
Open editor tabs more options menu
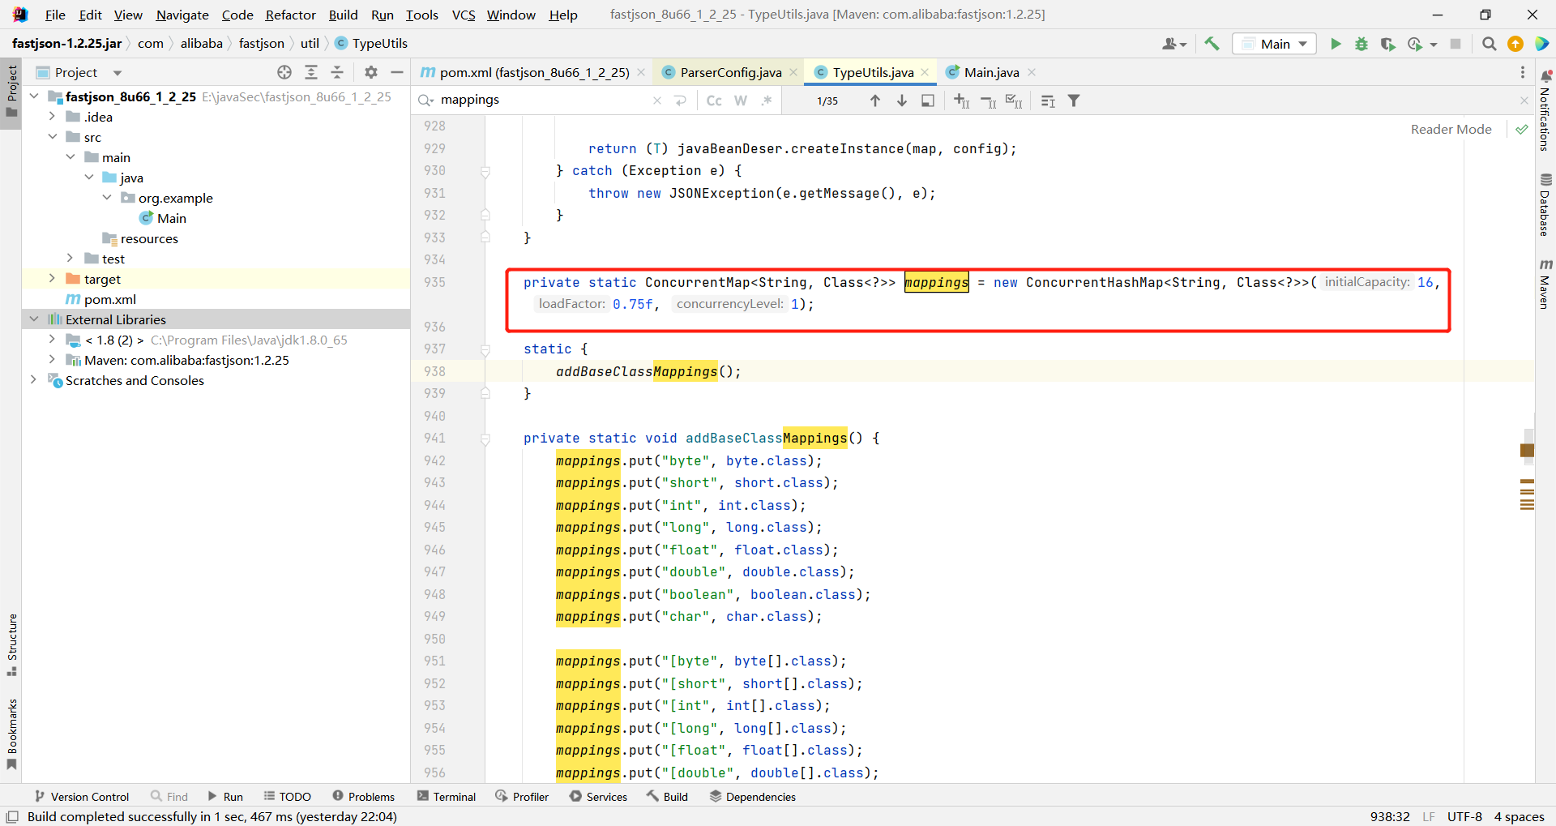[x=1523, y=72]
